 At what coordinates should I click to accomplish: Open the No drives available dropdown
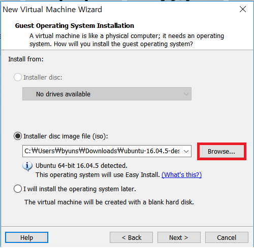tap(107, 94)
